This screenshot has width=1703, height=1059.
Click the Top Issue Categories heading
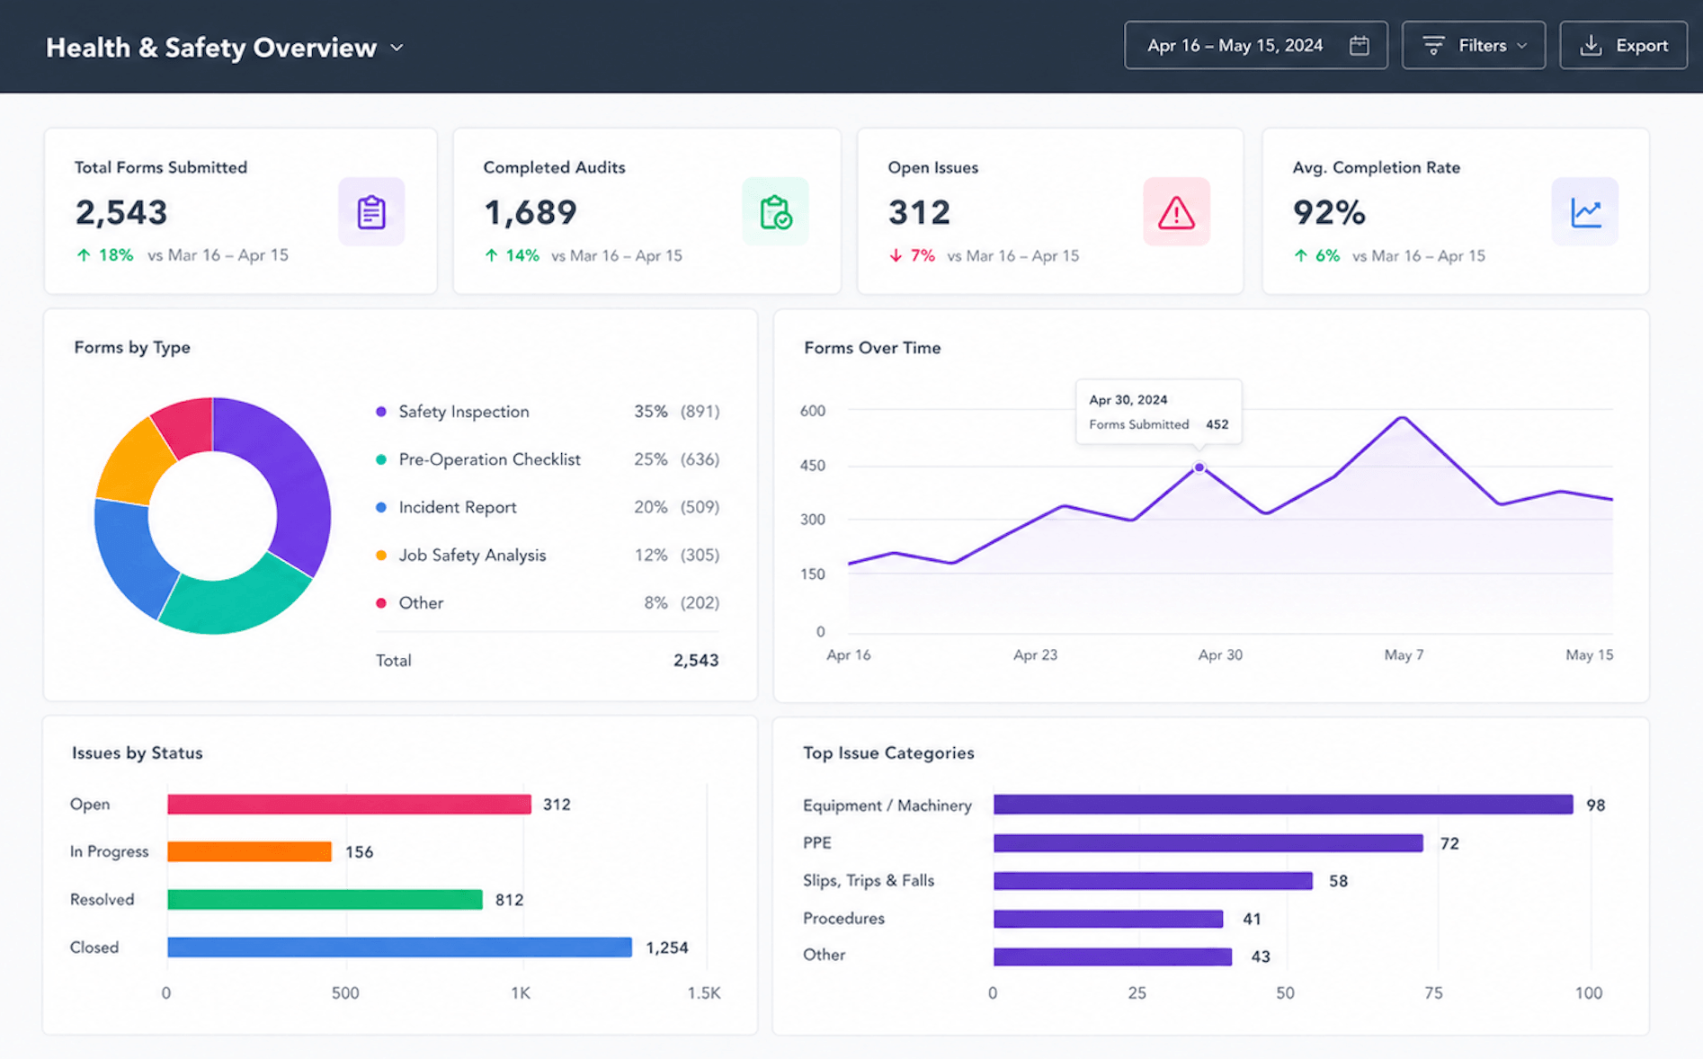coord(888,752)
